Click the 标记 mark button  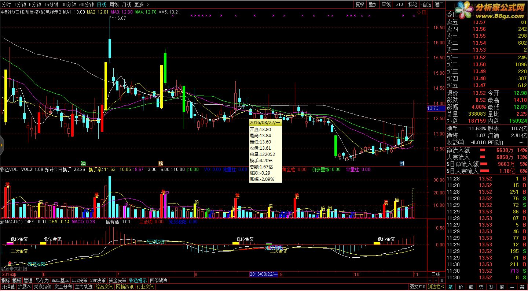click(x=412, y=4)
